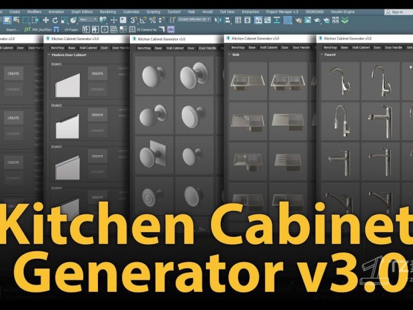Click the Align tool icon
413x310 pixels.
click(227, 20)
